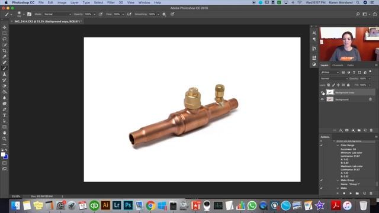Add a layer mask
This screenshot has width=379, height=213.
pyautogui.click(x=347, y=130)
